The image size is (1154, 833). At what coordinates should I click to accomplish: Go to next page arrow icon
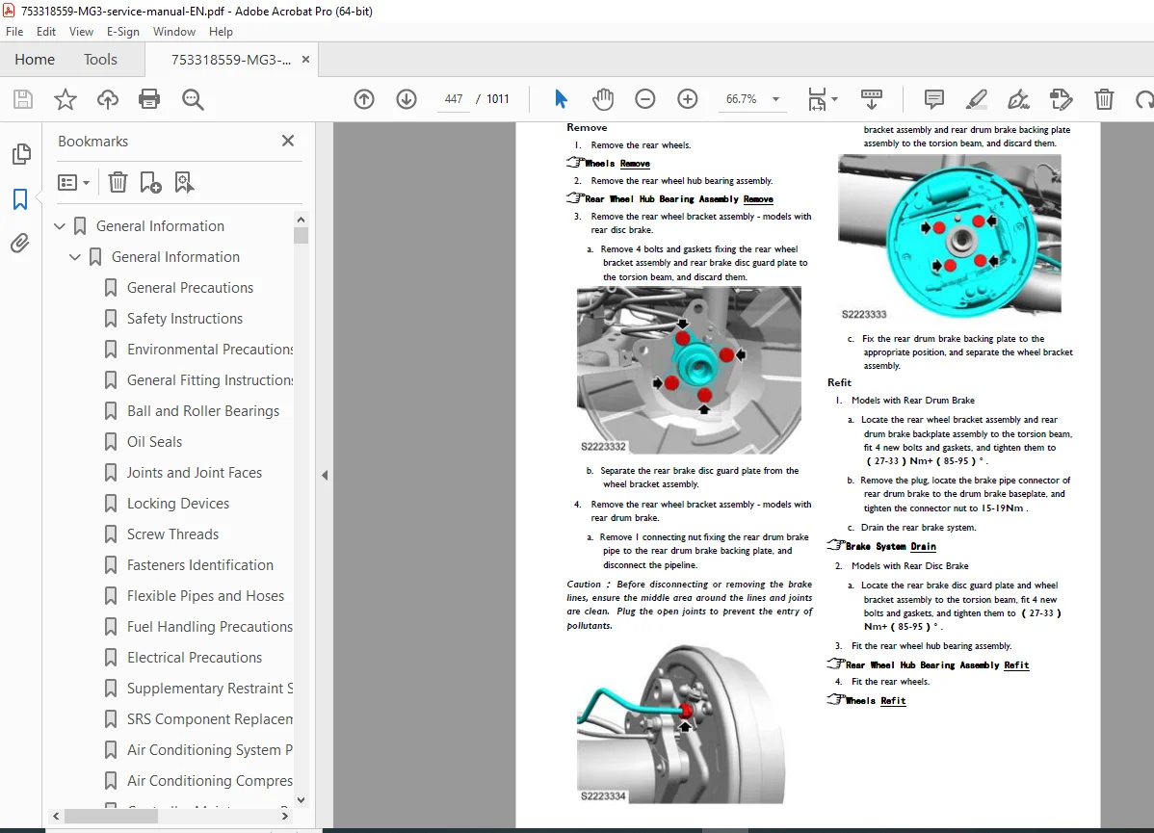pos(407,99)
